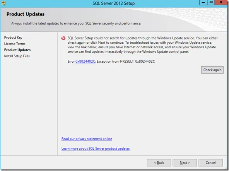Select Product Updates step in sidebar
229x171 pixels.
tap(17, 50)
